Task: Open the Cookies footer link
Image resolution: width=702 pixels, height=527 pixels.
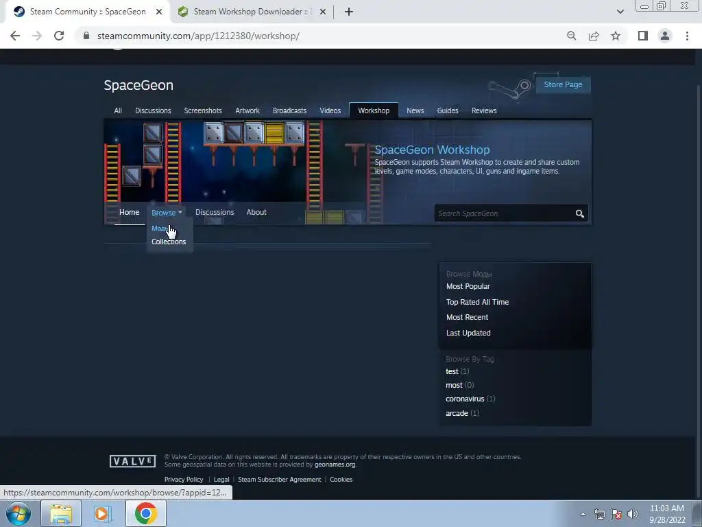Action: click(x=341, y=480)
